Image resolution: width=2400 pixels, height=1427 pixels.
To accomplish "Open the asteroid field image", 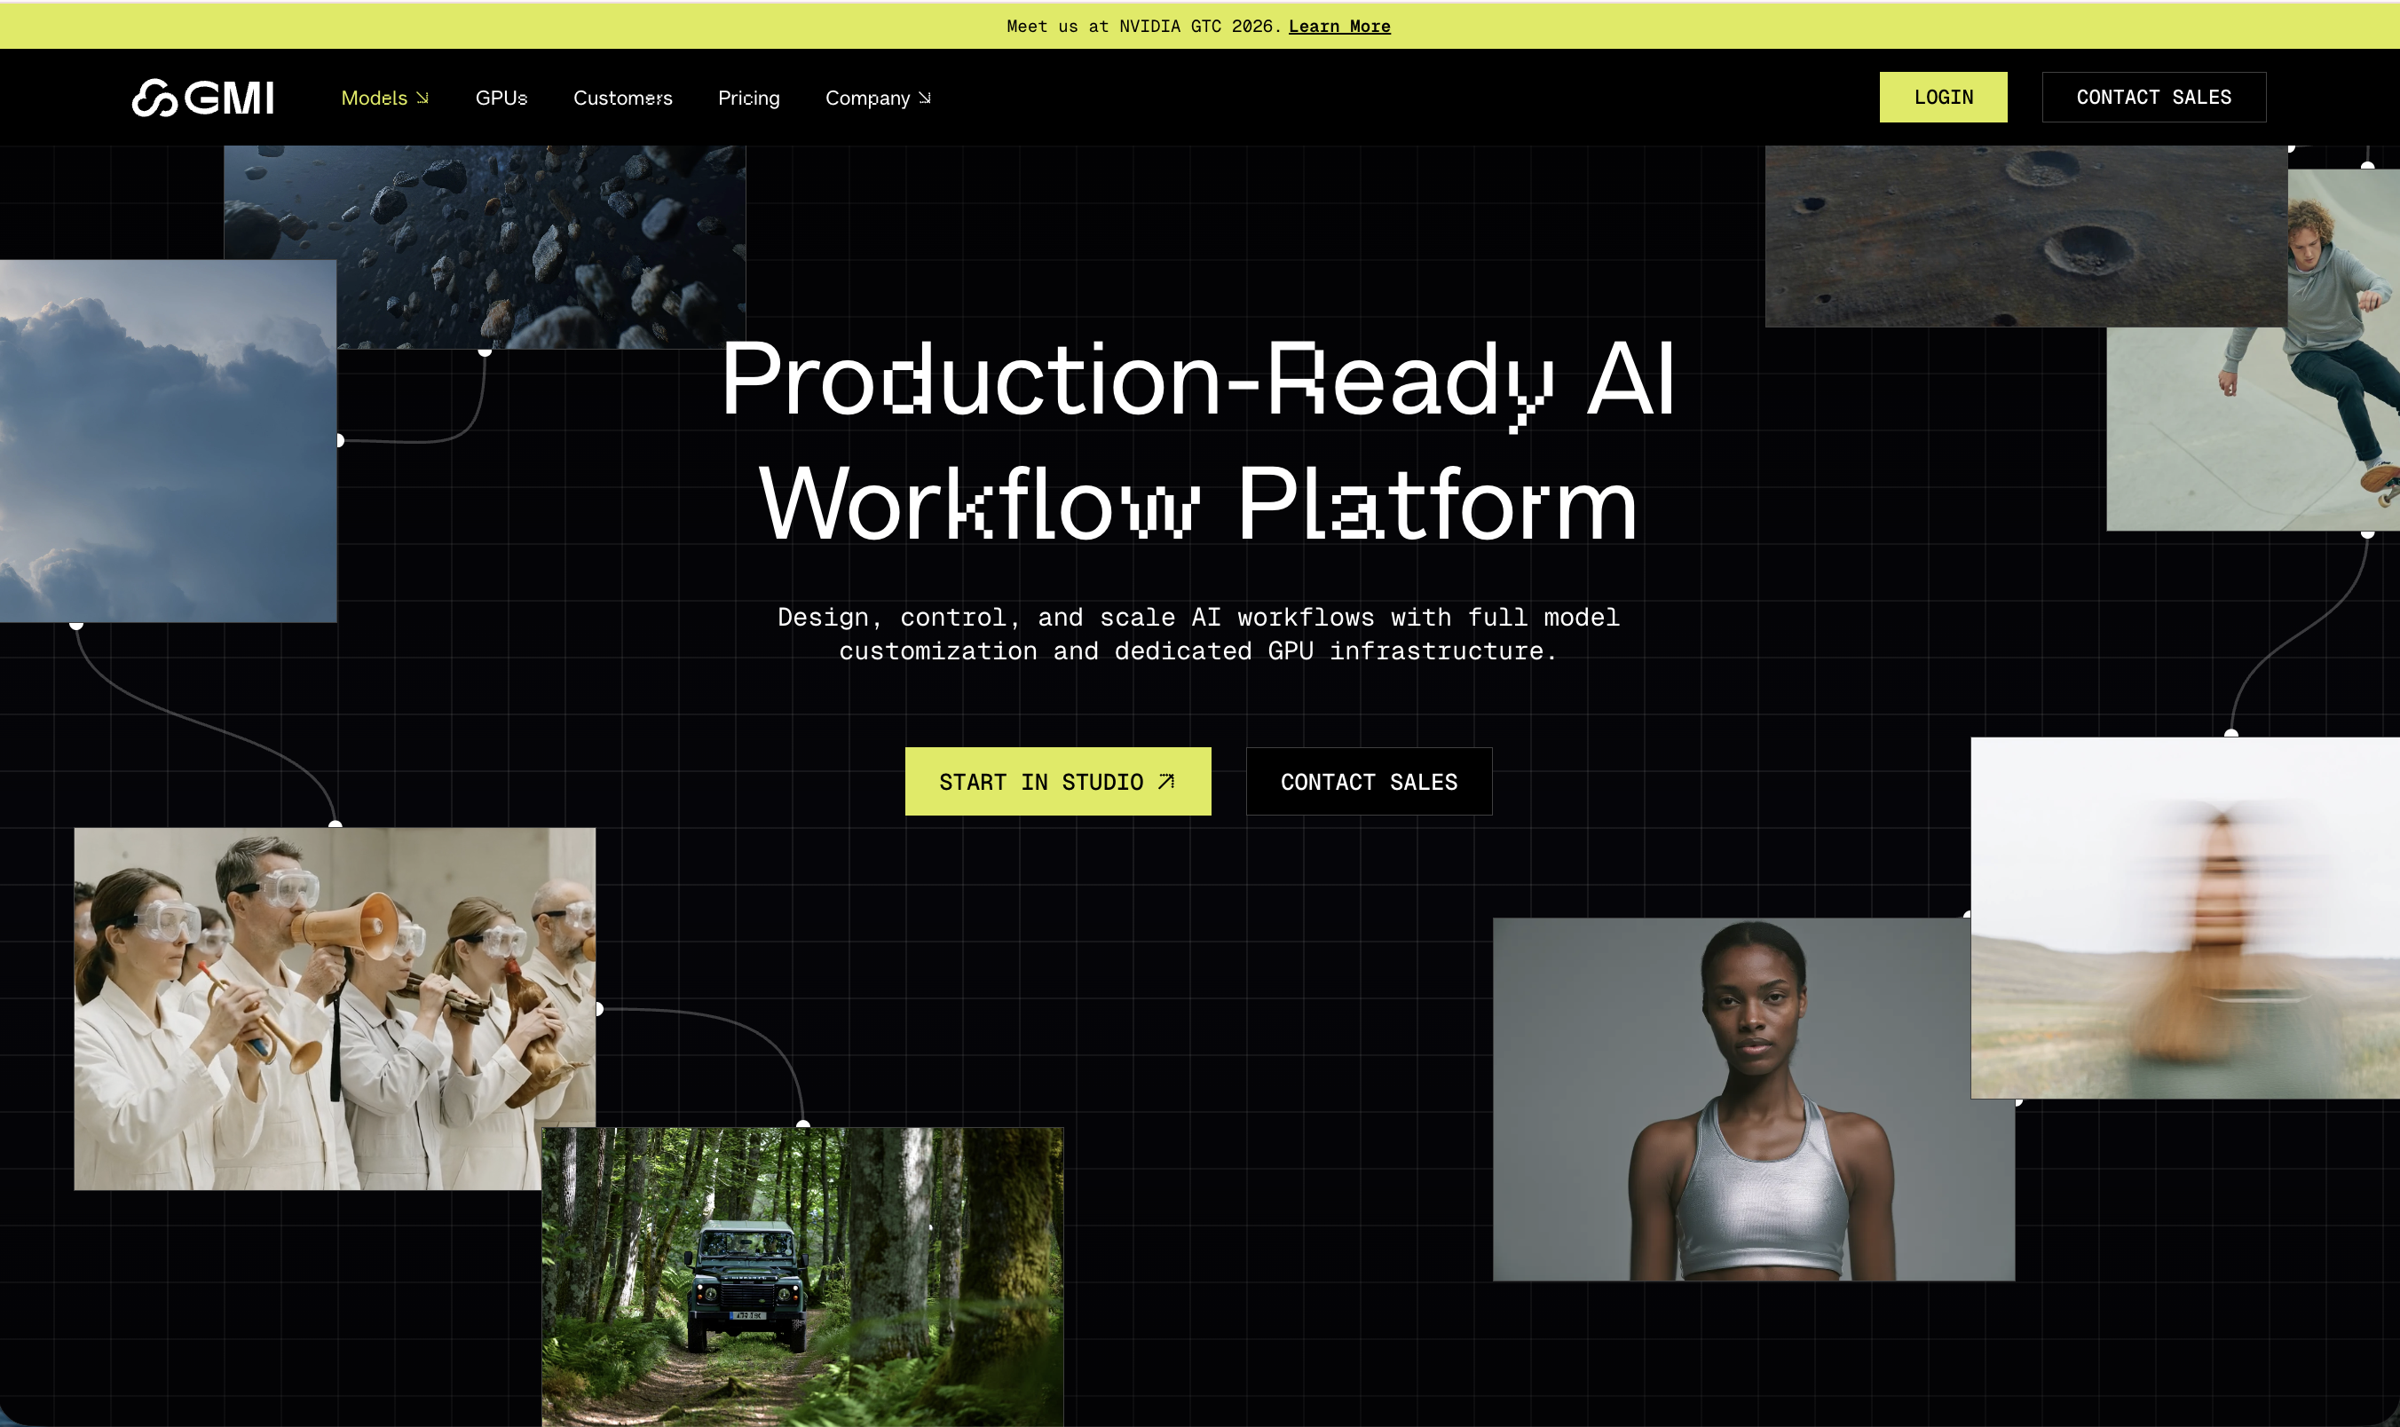I will 539,240.
